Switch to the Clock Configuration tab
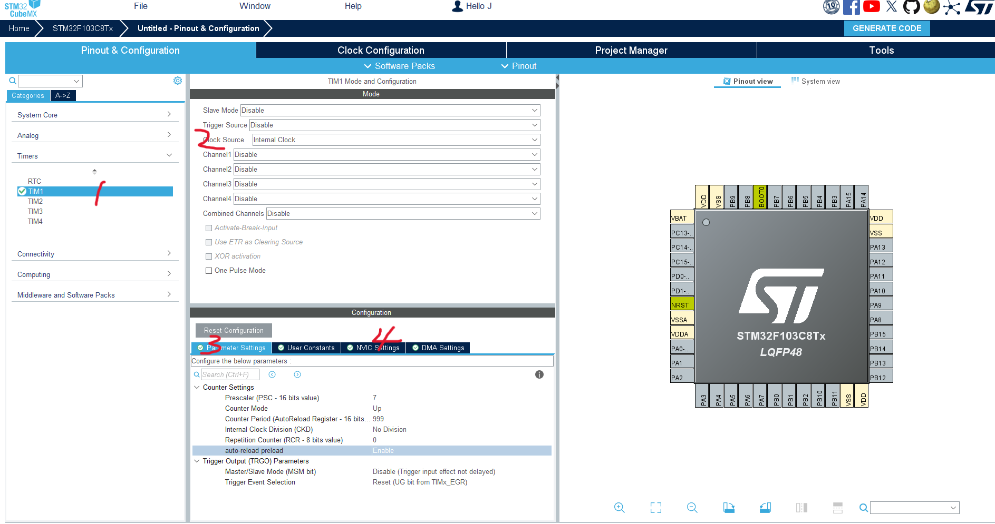This screenshot has height=524, width=995. click(x=381, y=50)
